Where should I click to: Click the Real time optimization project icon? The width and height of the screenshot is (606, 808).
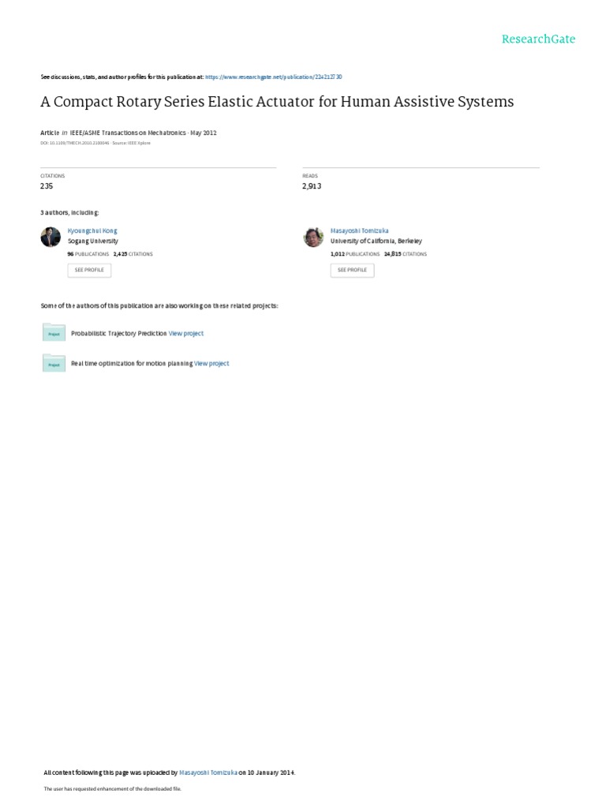click(x=54, y=363)
